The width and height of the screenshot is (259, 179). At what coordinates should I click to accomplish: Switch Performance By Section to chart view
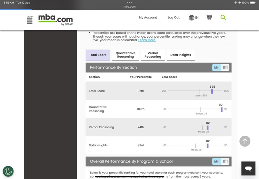tap(216, 67)
